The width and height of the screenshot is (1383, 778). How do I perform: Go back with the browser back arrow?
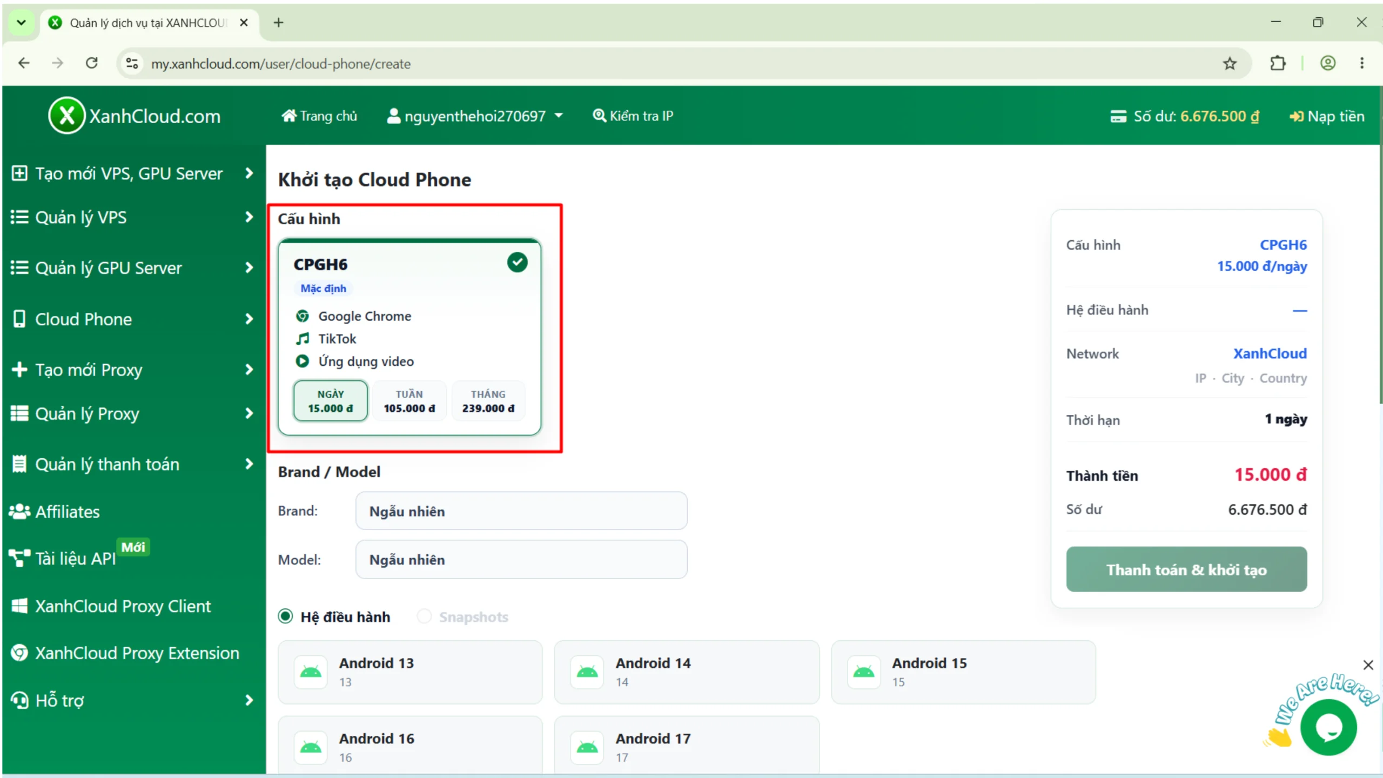tap(24, 64)
